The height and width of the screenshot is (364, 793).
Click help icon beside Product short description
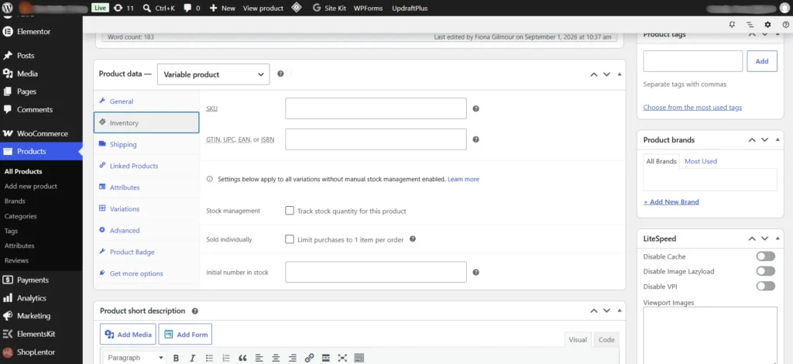coord(194,311)
